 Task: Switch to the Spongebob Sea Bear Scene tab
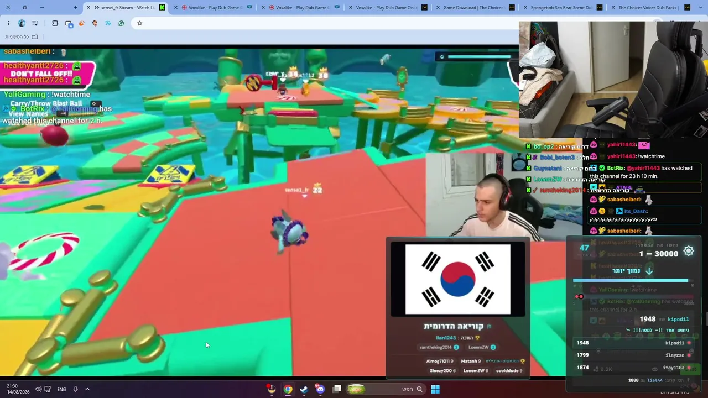[562, 8]
